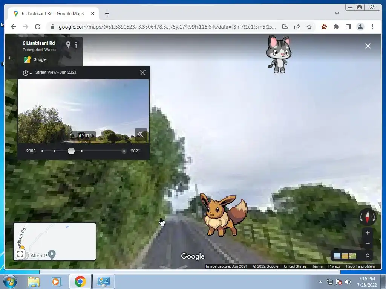This screenshot has height=289, width=386.
Task: Click the gray kitten overlay character
Action: coord(279,54)
